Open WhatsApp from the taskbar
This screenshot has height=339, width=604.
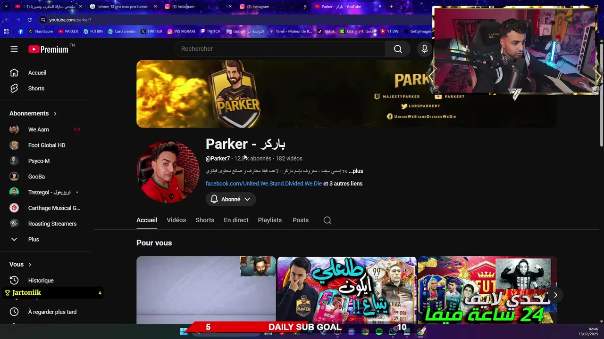[x=393, y=331]
